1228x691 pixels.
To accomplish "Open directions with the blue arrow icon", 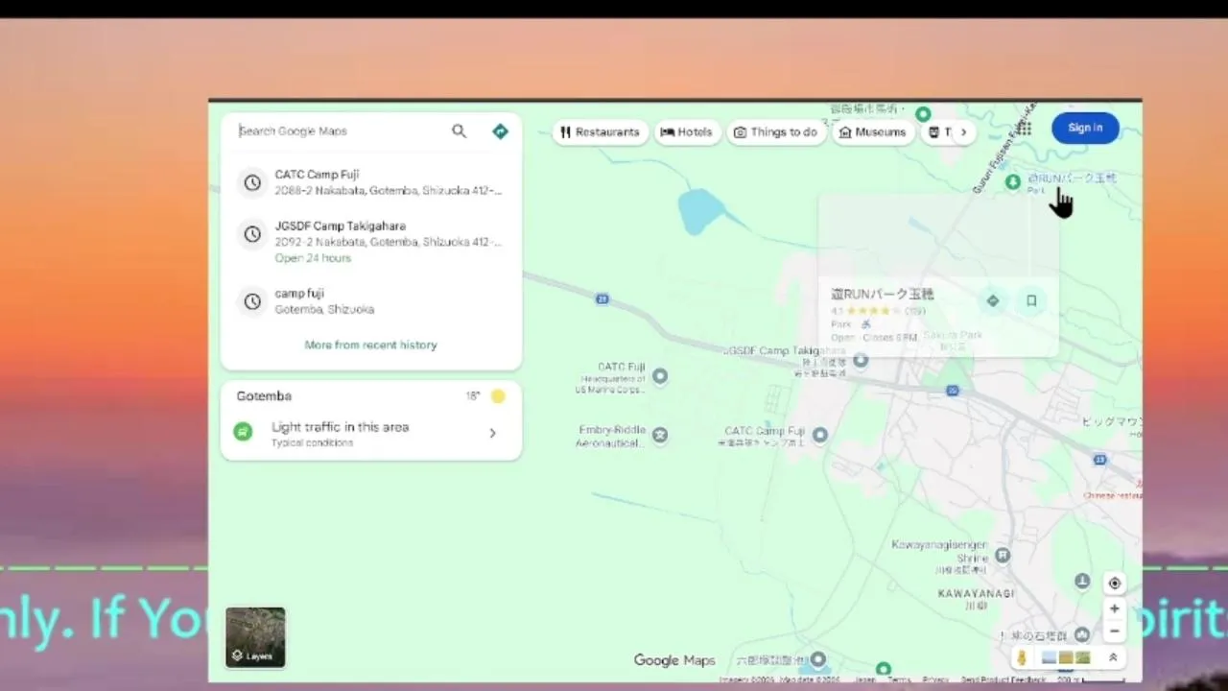I will coord(500,131).
